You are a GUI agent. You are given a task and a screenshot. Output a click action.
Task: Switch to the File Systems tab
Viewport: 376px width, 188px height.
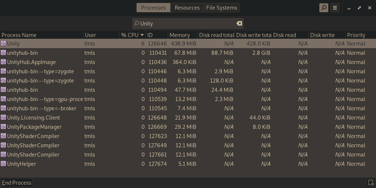221,8
